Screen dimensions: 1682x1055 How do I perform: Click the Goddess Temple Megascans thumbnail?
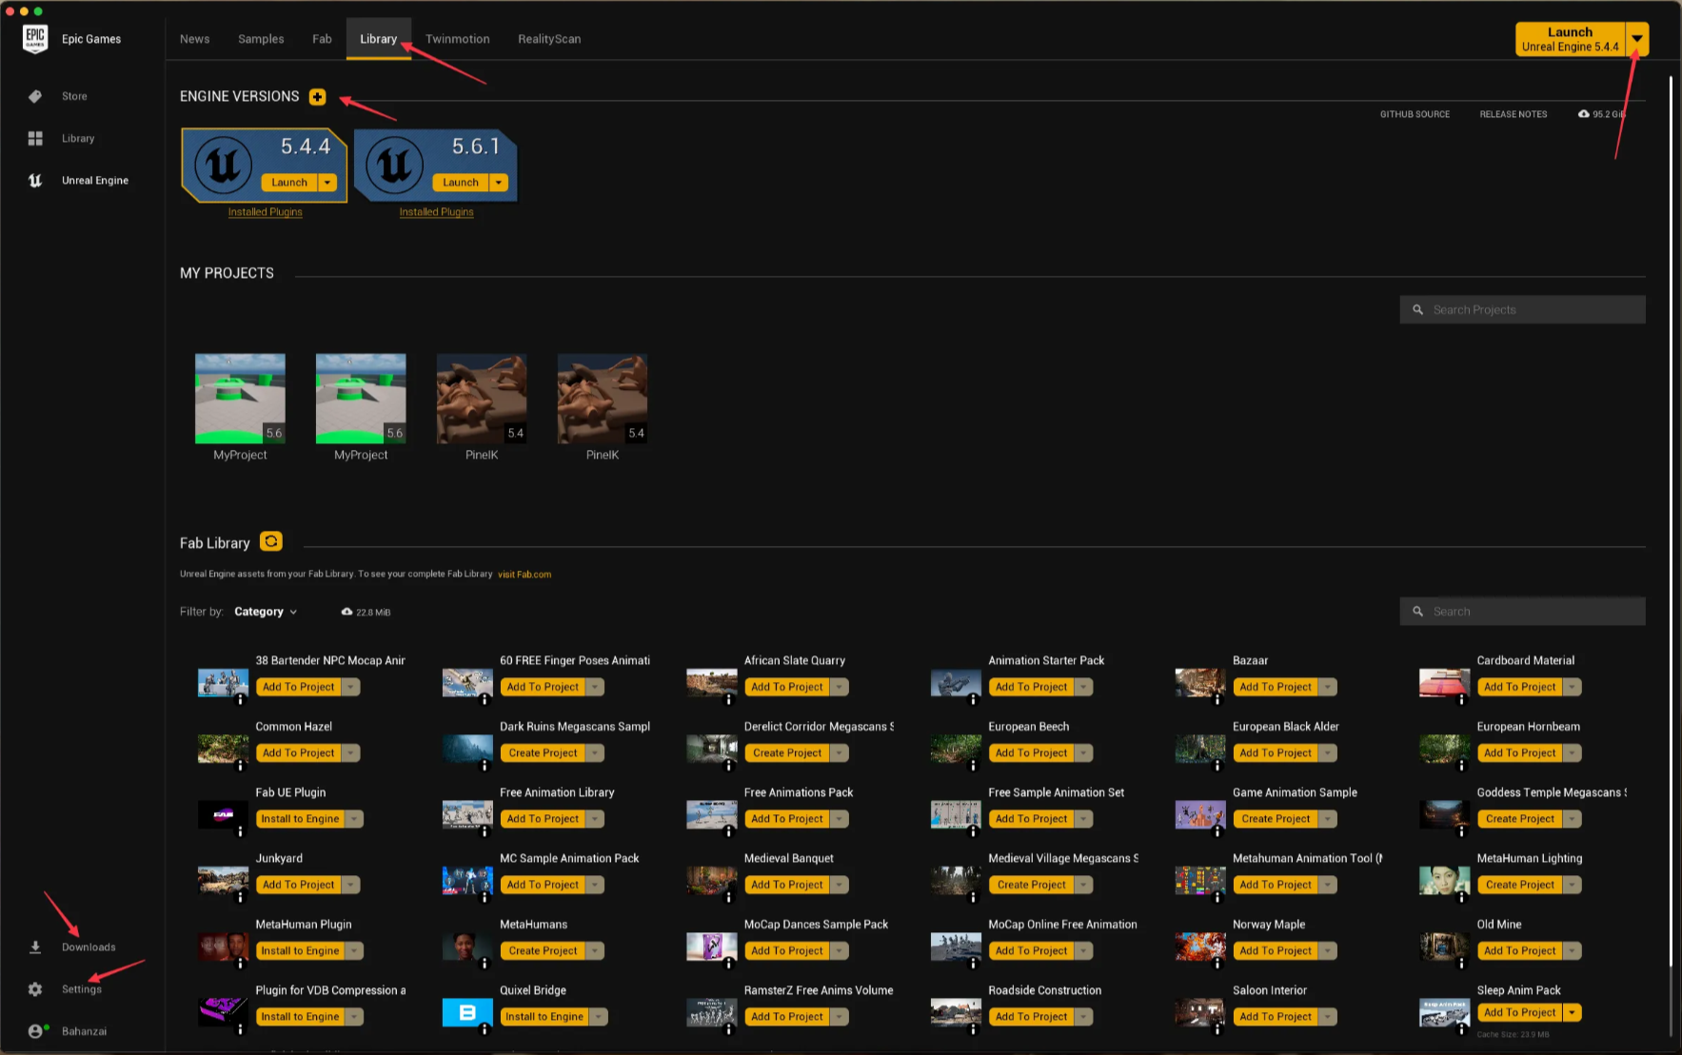(x=1444, y=814)
